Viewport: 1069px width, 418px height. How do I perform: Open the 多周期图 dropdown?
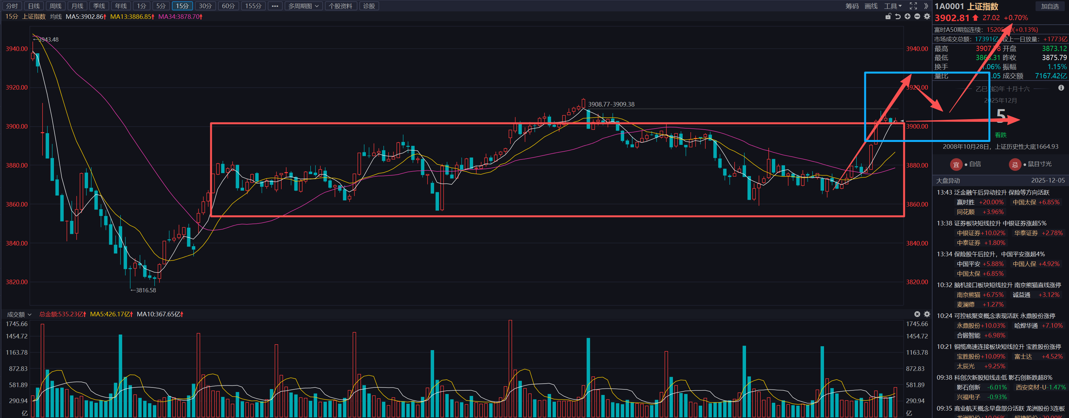[303, 6]
